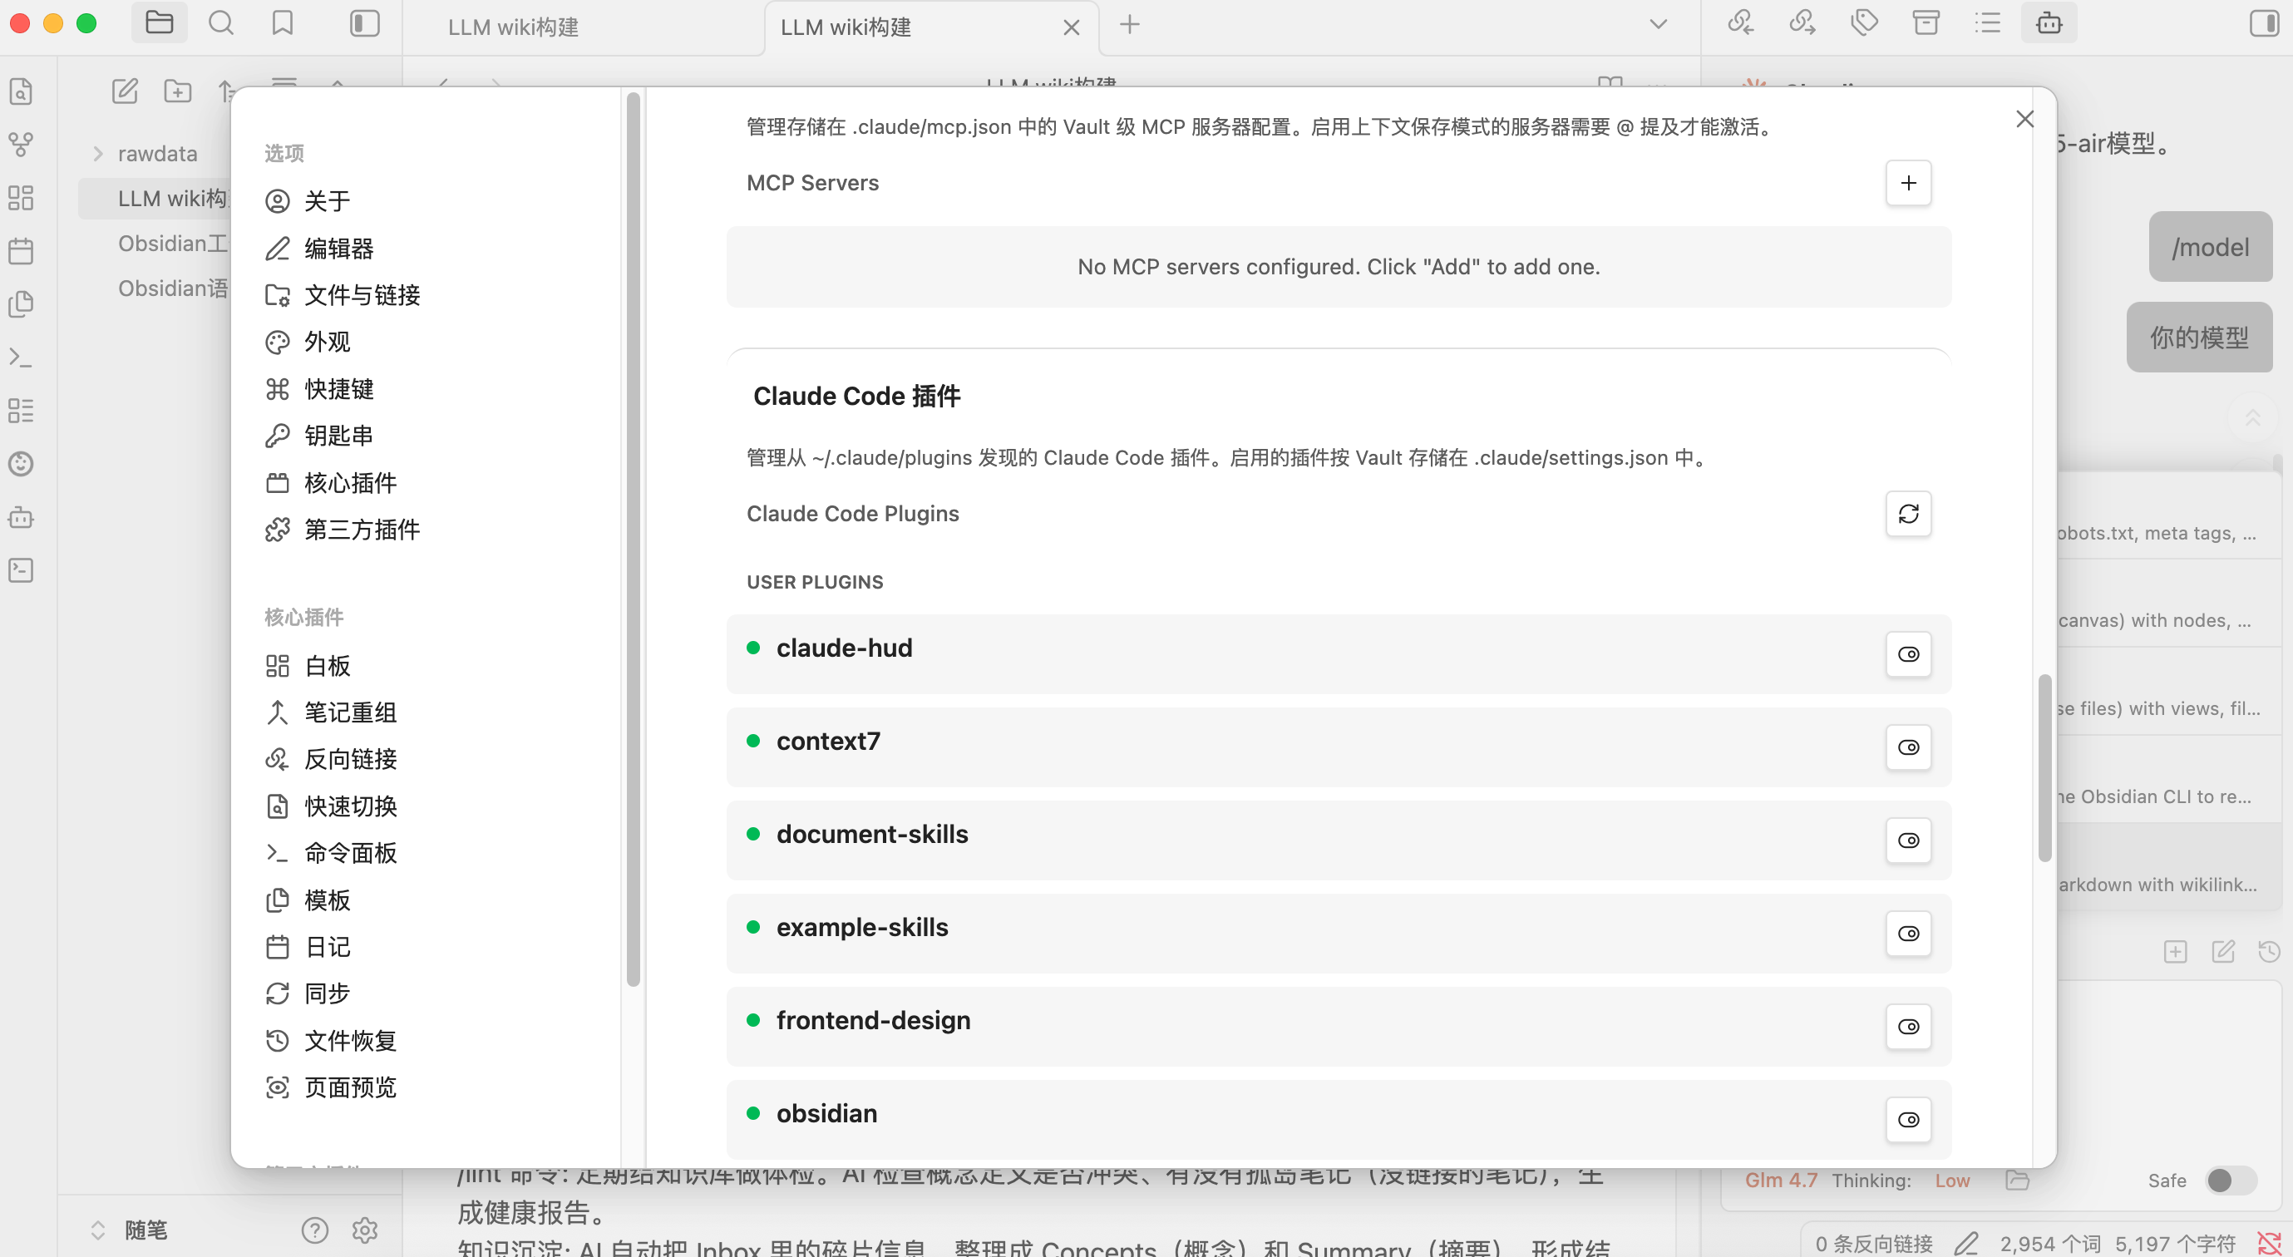Screen dimensions: 2293x1257
Task: Open canvas icon in left ribbon
Action: [x=22, y=198]
